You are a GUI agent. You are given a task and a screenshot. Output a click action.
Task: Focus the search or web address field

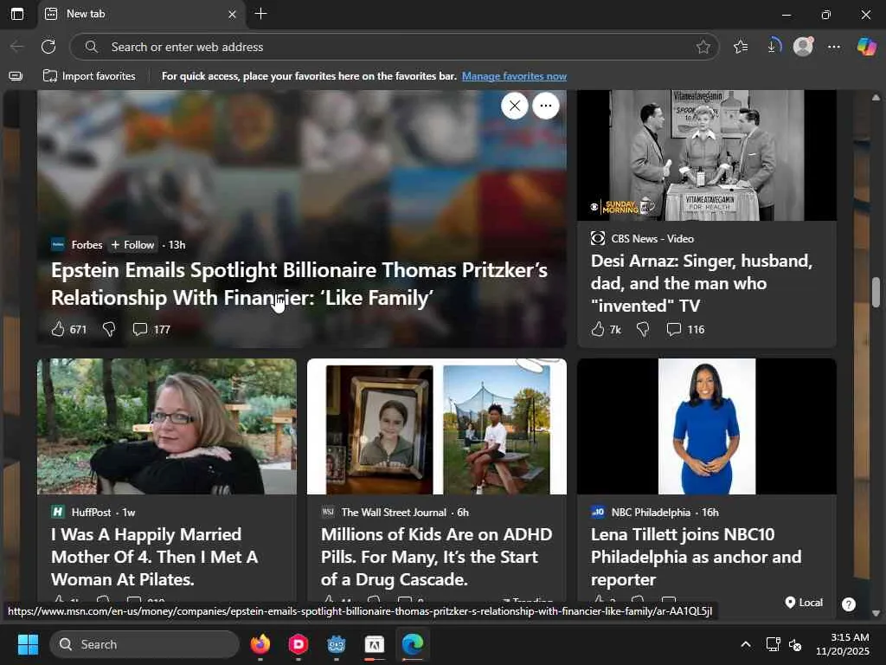[x=395, y=47]
